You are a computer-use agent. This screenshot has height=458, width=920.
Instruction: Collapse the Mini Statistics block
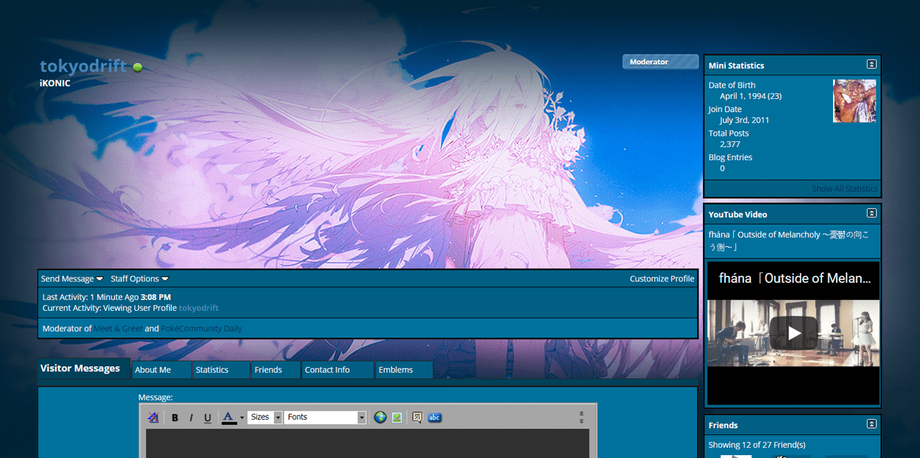[871, 65]
